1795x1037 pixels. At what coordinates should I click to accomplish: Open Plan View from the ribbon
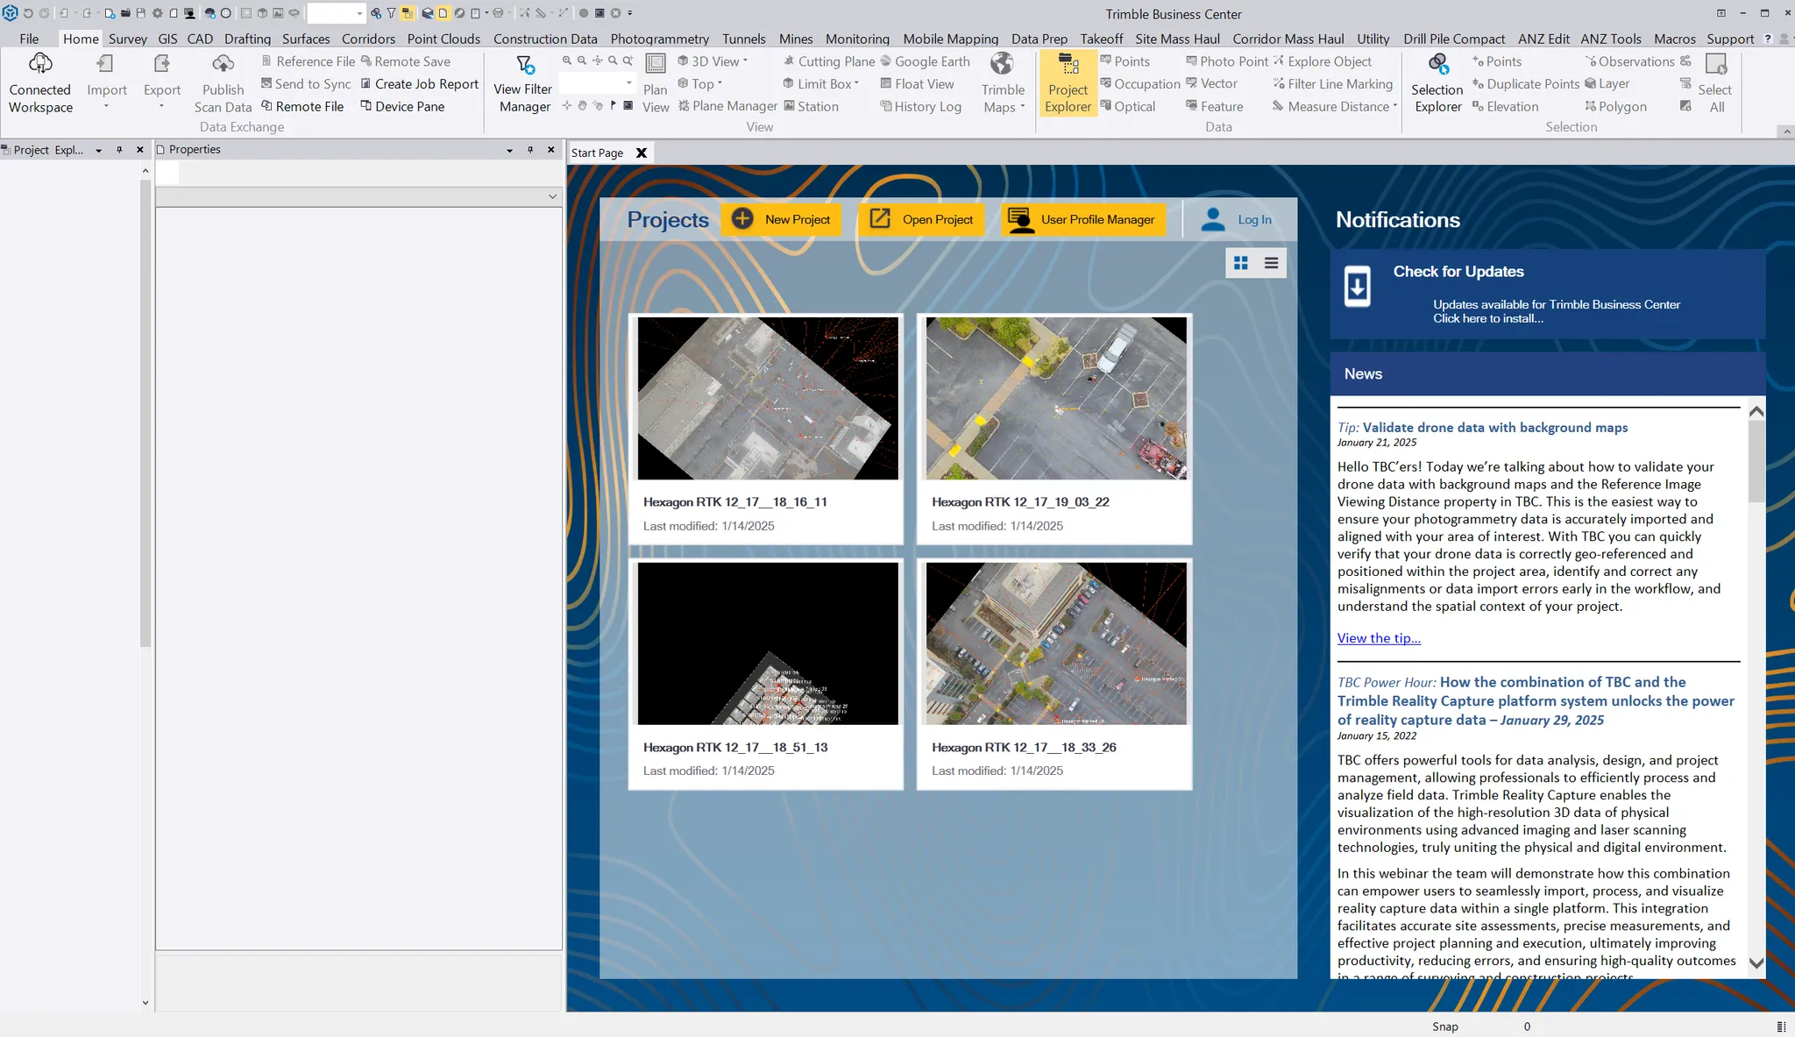655,84
